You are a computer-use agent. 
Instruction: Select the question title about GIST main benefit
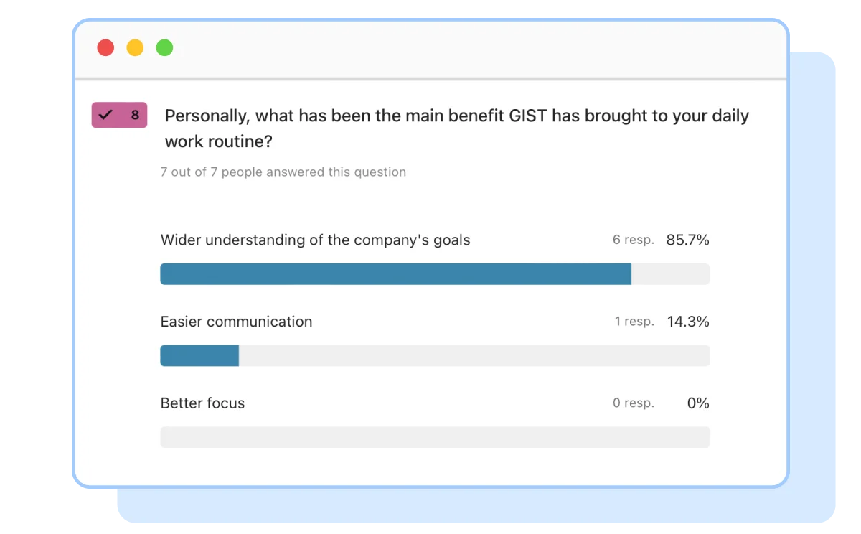456,128
